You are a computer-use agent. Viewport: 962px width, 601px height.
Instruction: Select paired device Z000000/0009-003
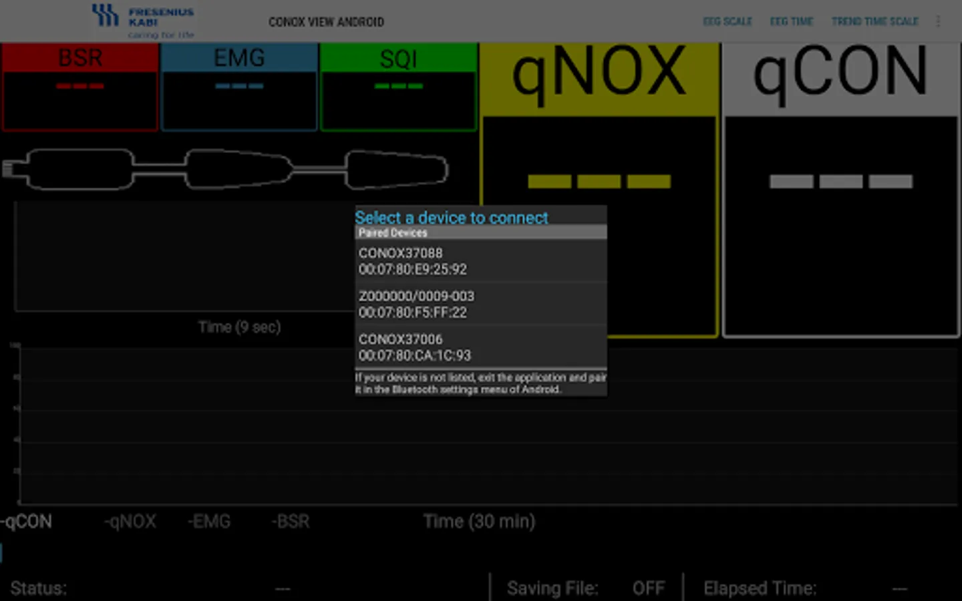(x=481, y=304)
